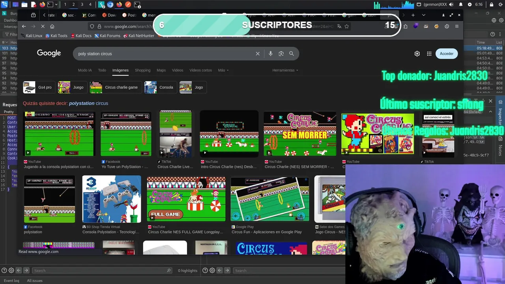505x284 pixels.
Task: Switch to the Videos cortos tab
Action: [200, 70]
